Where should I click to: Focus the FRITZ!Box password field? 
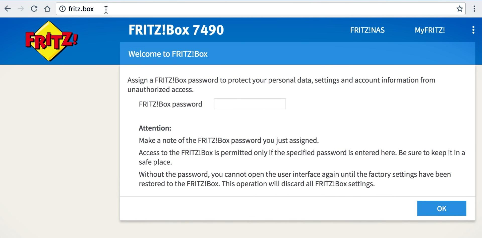(x=250, y=104)
